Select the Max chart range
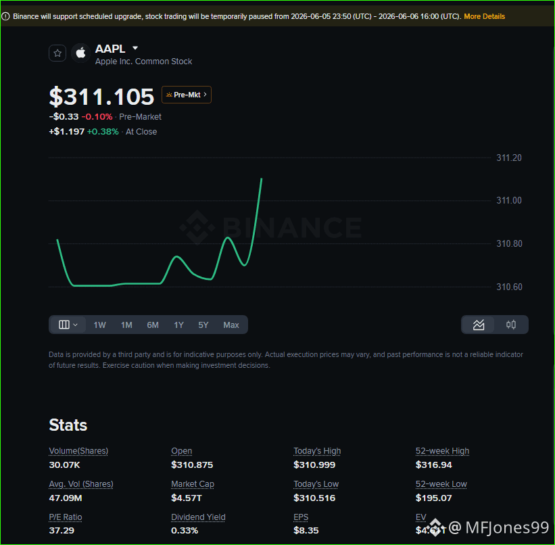555x545 pixels. pos(231,325)
